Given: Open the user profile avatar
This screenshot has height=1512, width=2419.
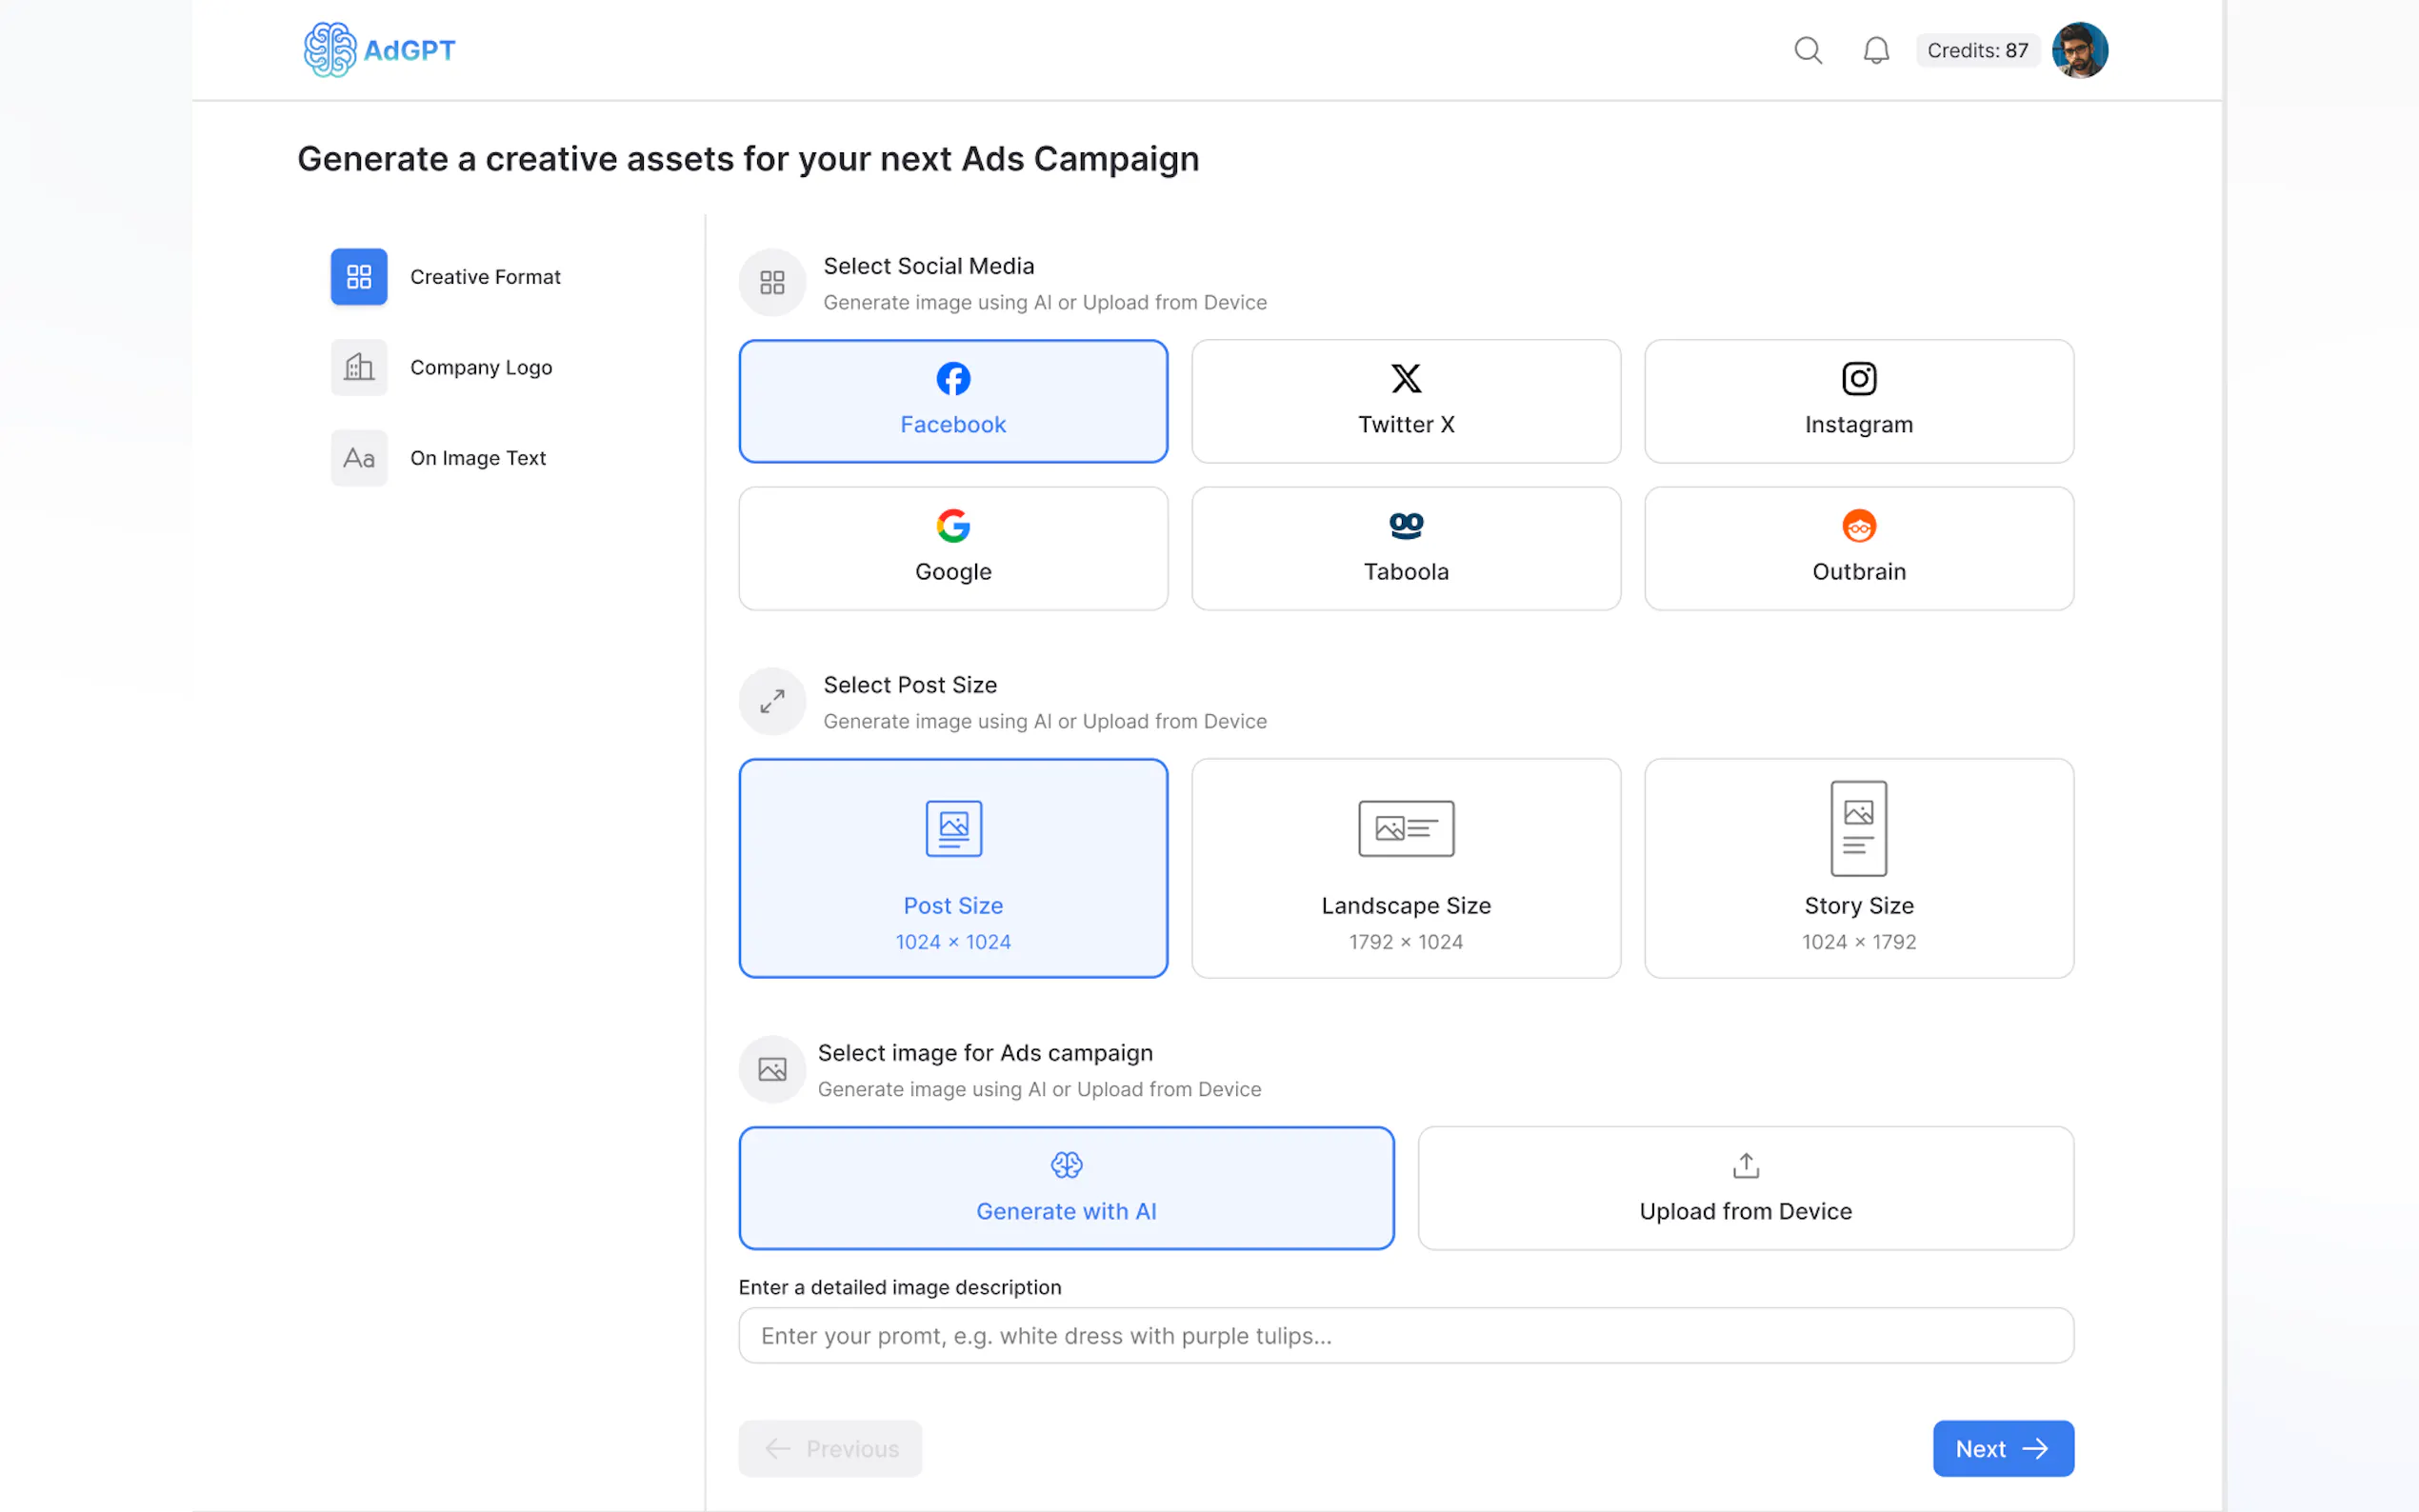Looking at the screenshot, I should 2079,50.
